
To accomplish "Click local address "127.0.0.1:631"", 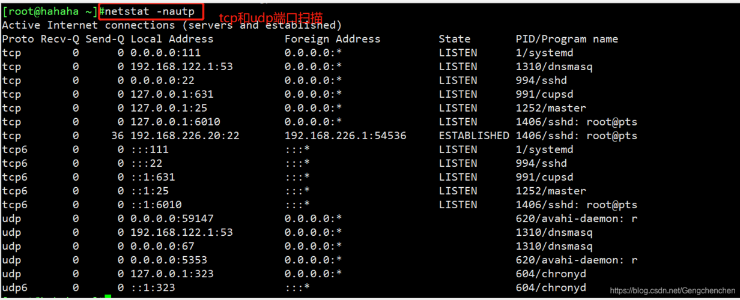I will pyautogui.click(x=172, y=94).
